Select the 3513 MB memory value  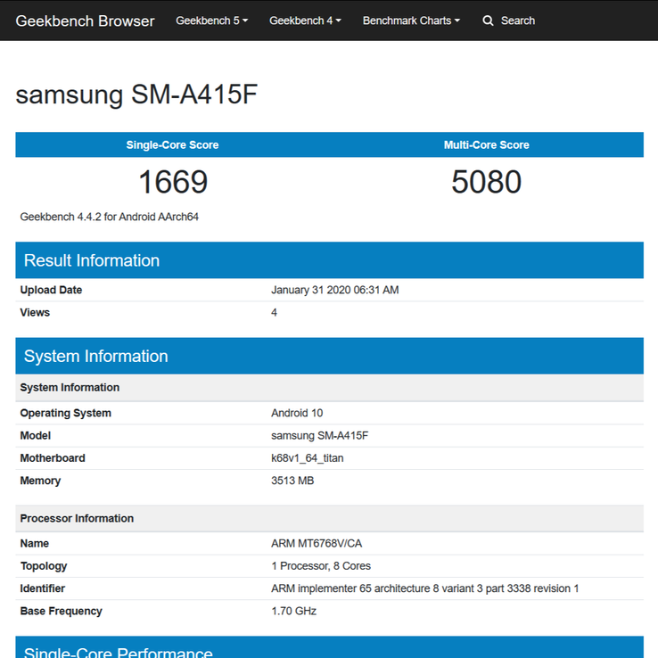pos(292,481)
